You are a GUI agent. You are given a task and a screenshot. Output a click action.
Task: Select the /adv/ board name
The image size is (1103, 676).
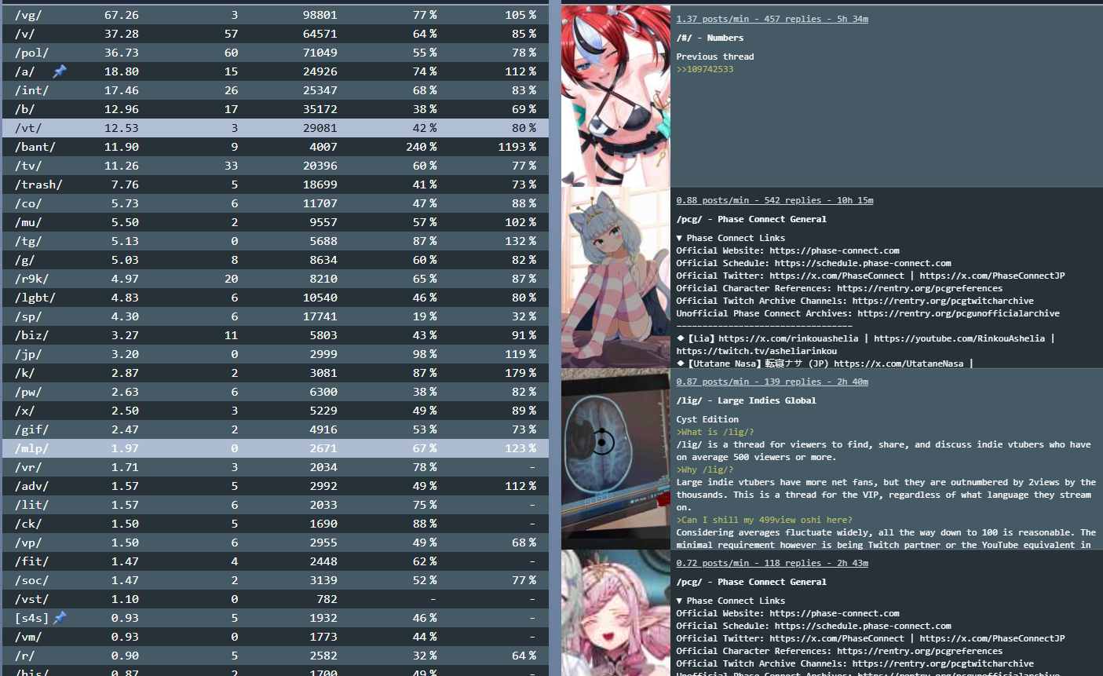click(x=31, y=486)
